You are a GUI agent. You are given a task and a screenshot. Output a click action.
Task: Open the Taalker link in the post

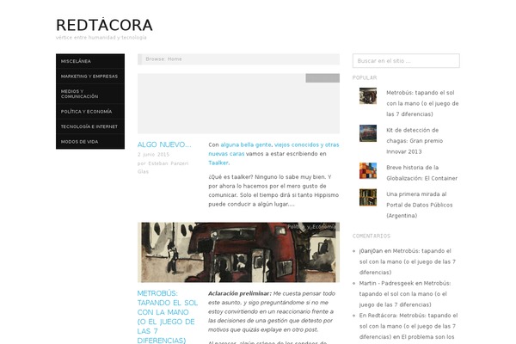point(218,163)
